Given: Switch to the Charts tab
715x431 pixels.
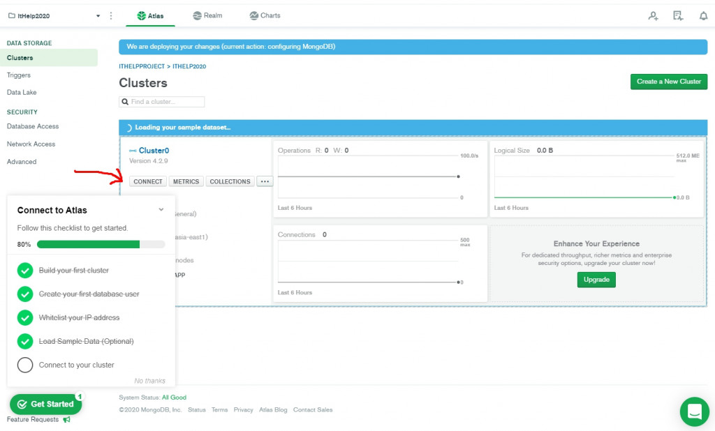Looking at the screenshot, I should 265,15.
